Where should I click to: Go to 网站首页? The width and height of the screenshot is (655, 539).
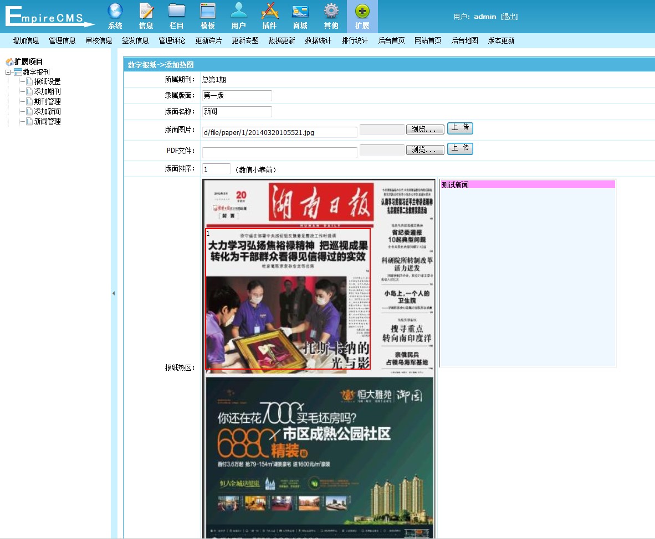(428, 40)
